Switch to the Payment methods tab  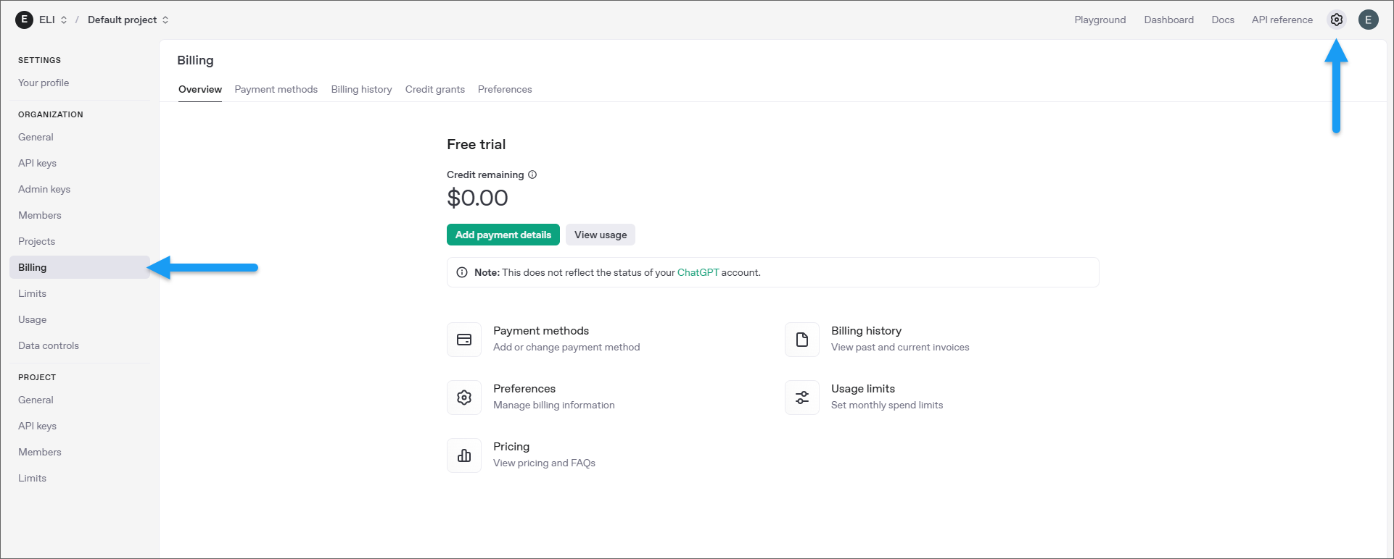pyautogui.click(x=276, y=89)
